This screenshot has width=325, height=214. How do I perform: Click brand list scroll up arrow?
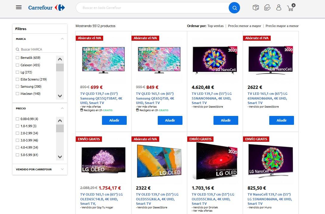click(60, 59)
